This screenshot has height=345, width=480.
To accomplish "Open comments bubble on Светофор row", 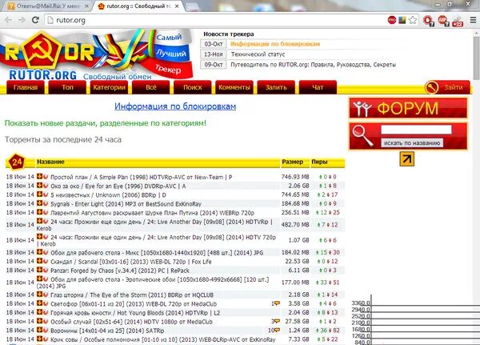I will [277, 303].
